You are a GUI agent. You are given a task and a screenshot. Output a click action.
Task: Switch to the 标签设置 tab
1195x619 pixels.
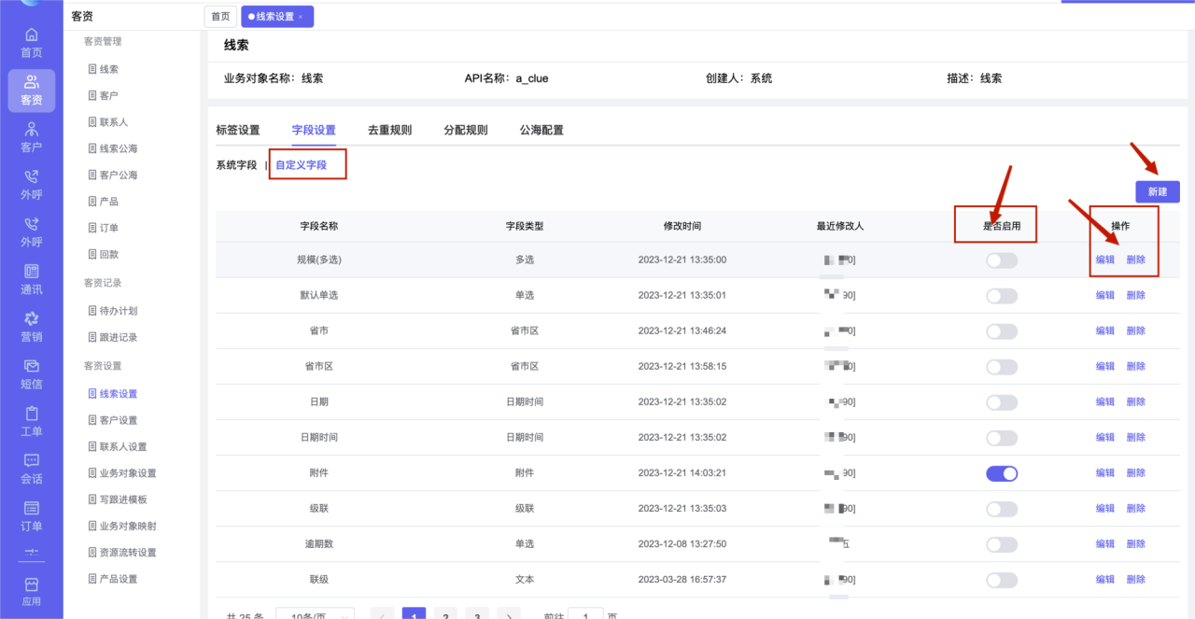(238, 130)
